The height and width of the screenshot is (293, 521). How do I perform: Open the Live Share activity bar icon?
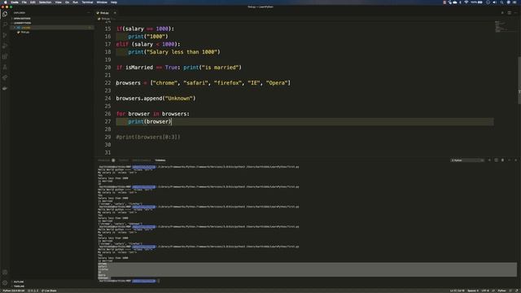tap(5, 78)
